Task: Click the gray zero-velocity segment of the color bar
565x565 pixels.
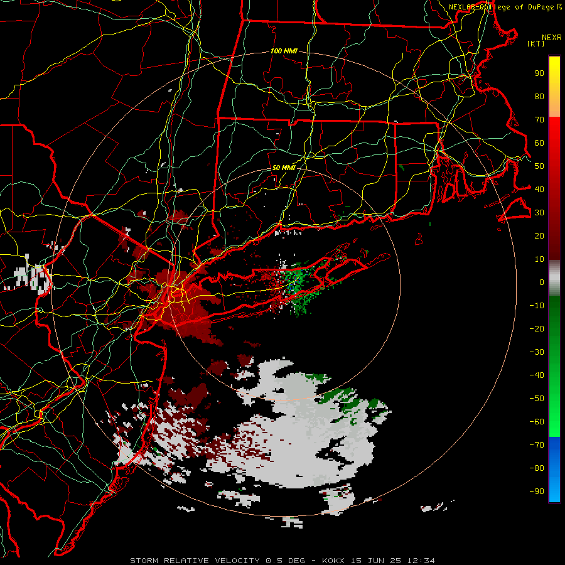Action: tap(554, 278)
